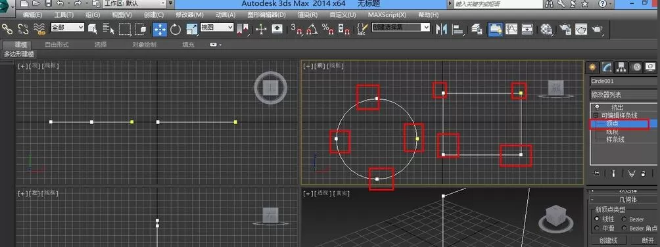Open the Schematic View icon
The width and height of the screenshot is (660, 247).
tap(527, 29)
